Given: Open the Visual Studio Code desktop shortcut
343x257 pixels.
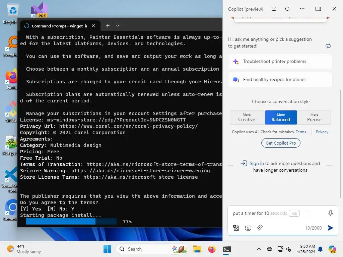Looking at the screenshot, I should tap(10, 180).
